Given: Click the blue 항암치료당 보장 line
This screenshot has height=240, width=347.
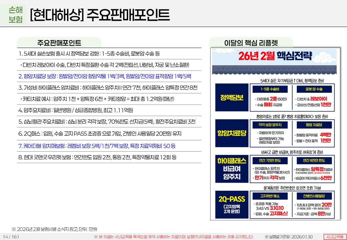Looking at the screenshot, I should coord(104,76).
